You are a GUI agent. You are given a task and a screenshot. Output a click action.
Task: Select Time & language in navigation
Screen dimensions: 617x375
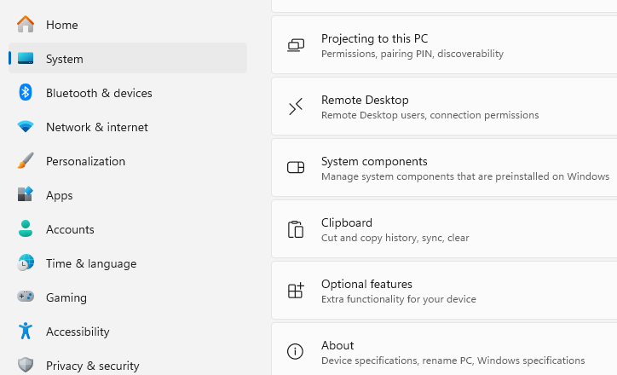(x=90, y=263)
